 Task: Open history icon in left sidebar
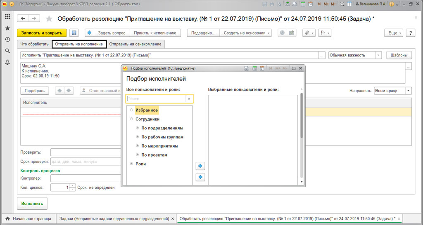coord(7,40)
